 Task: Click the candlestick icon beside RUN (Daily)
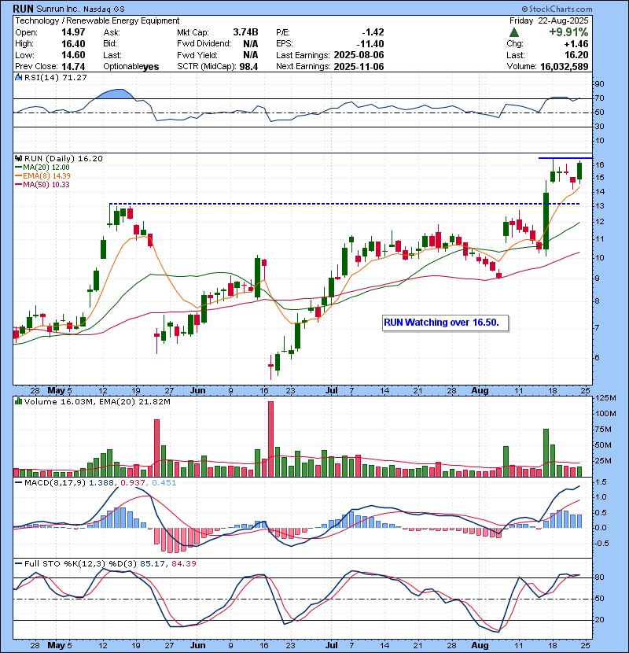[18, 158]
